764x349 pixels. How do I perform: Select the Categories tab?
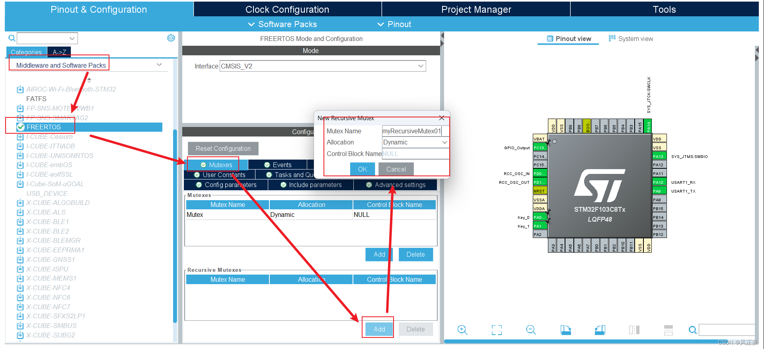pyautogui.click(x=26, y=52)
